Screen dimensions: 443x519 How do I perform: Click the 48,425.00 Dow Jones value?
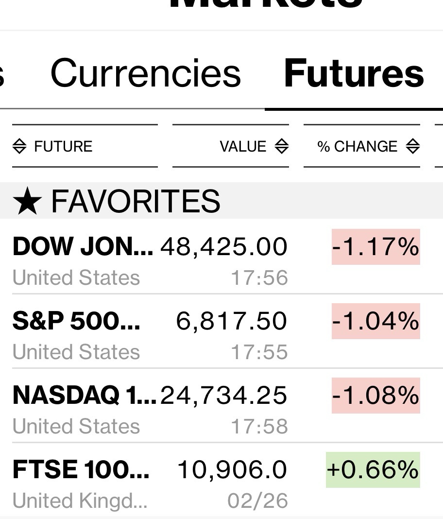tap(224, 246)
